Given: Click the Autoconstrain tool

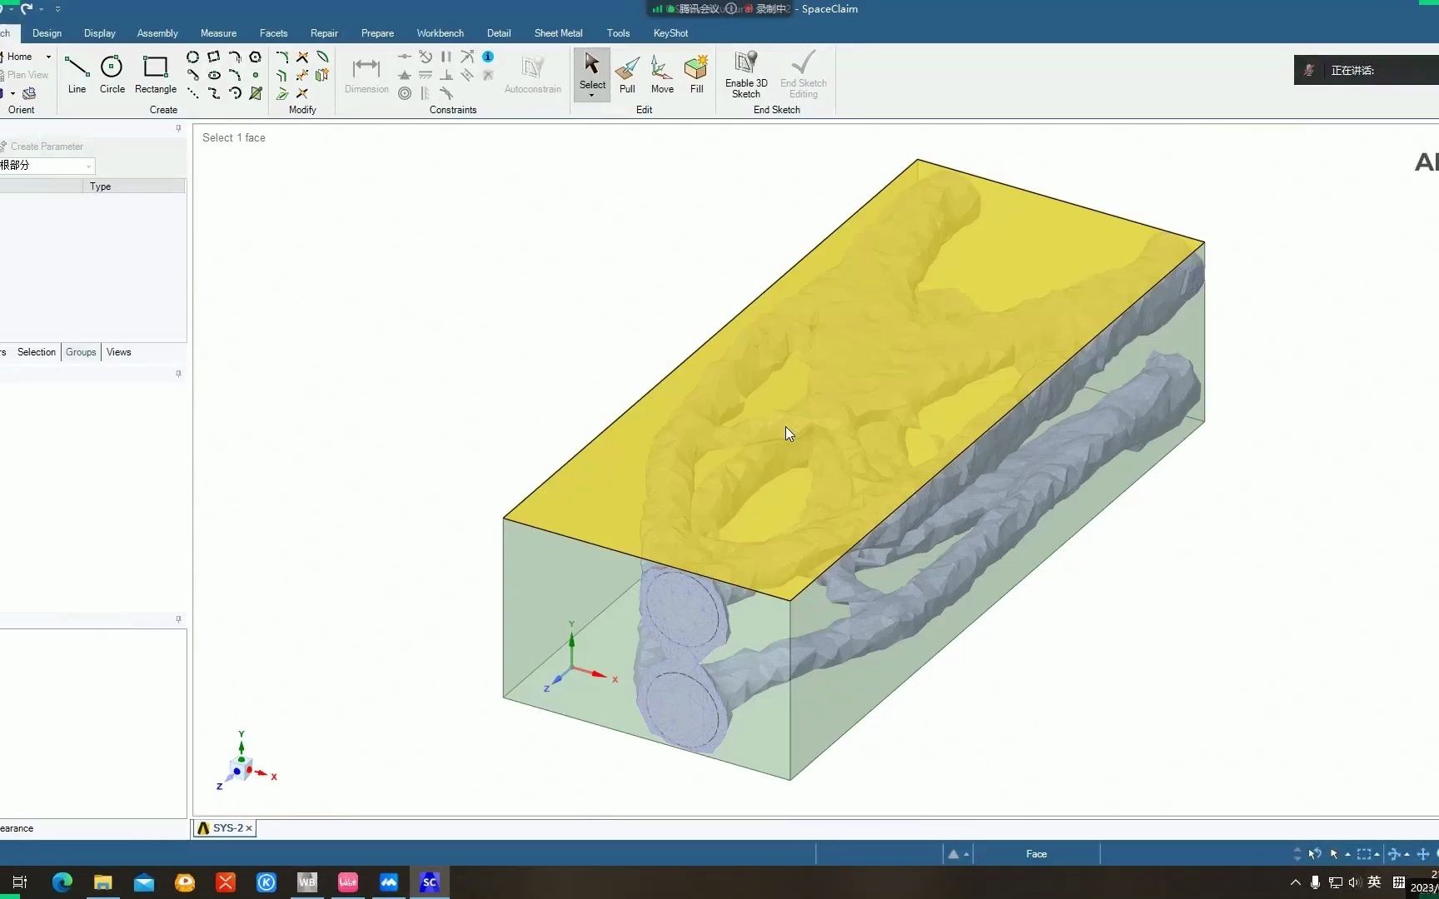Looking at the screenshot, I should pyautogui.click(x=532, y=73).
